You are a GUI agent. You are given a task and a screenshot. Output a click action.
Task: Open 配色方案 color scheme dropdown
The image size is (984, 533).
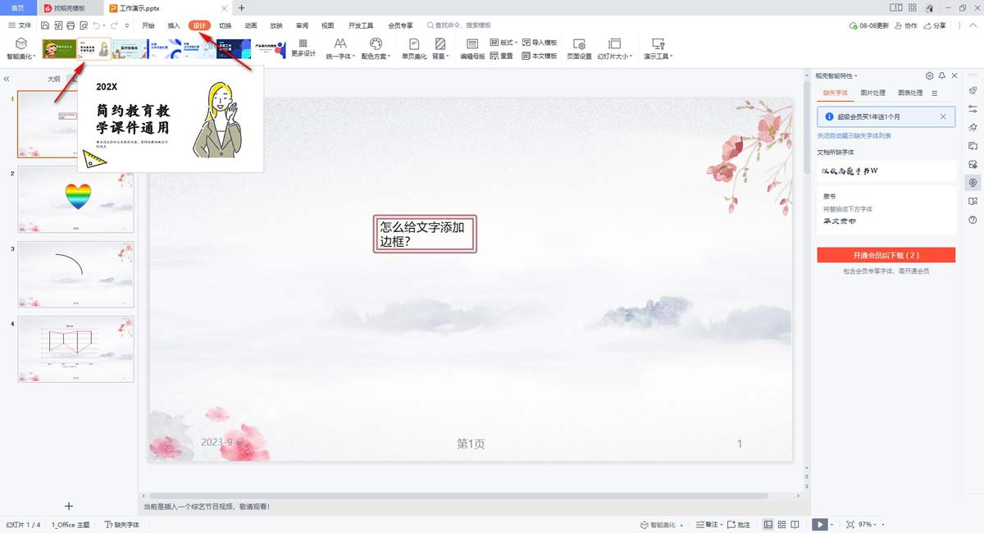click(x=376, y=48)
